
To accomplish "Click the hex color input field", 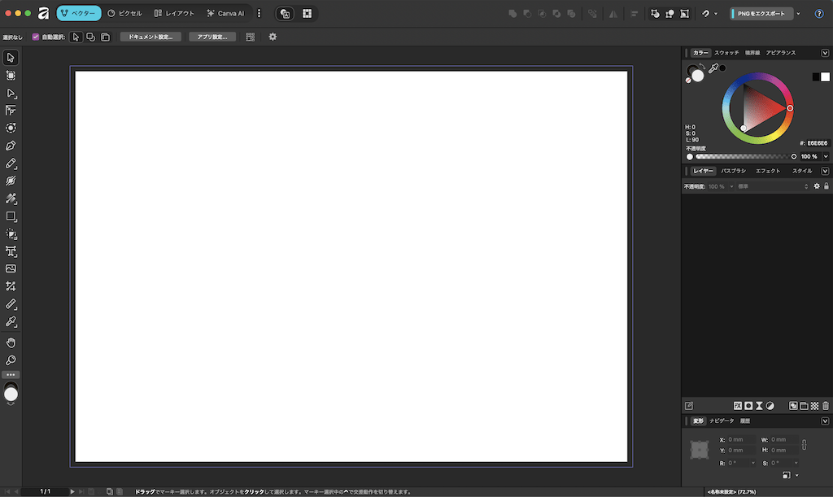I will coord(817,142).
